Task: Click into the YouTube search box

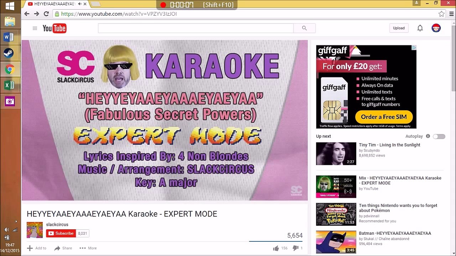Action: 196,28
